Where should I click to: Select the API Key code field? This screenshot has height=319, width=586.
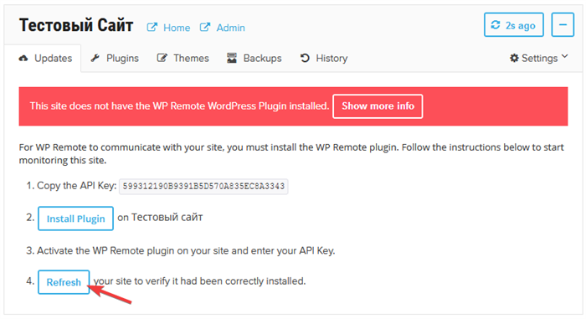click(x=203, y=186)
